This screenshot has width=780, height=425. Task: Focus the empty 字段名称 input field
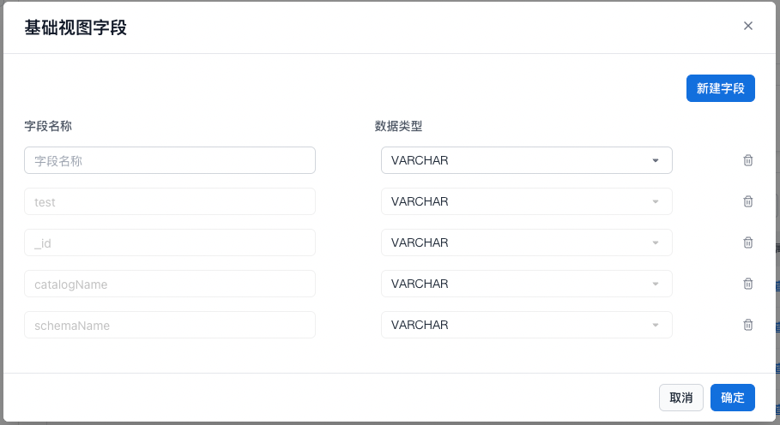pos(170,160)
